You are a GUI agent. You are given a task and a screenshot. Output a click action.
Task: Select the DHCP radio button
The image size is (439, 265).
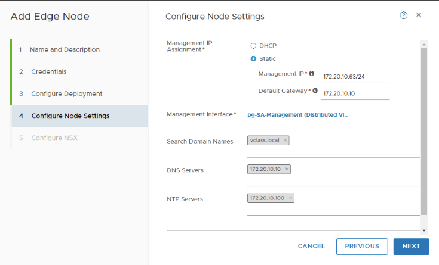[253, 46]
